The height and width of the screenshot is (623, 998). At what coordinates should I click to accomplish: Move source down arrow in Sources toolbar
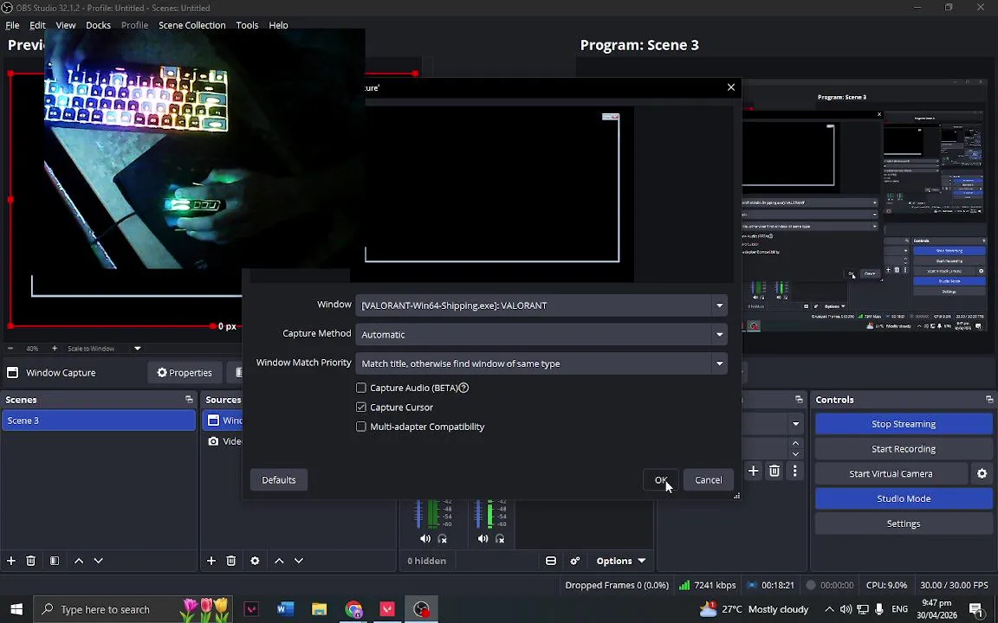point(299,561)
